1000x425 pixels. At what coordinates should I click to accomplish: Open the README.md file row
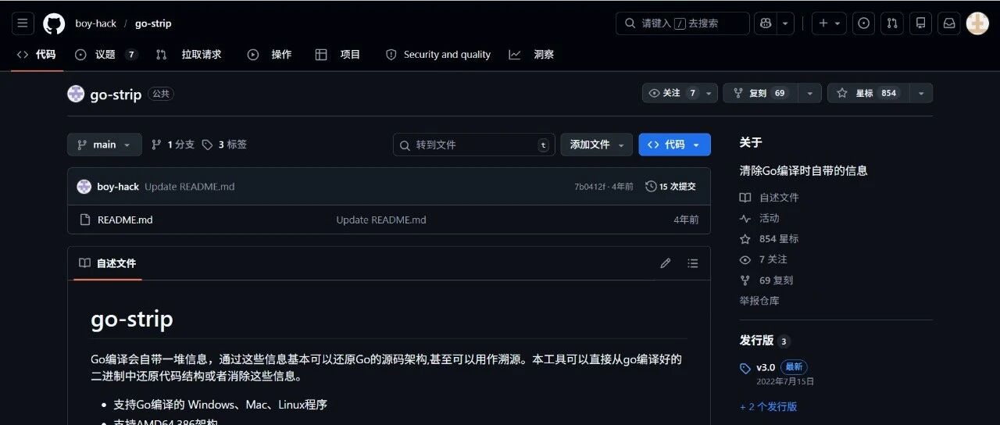coord(389,220)
